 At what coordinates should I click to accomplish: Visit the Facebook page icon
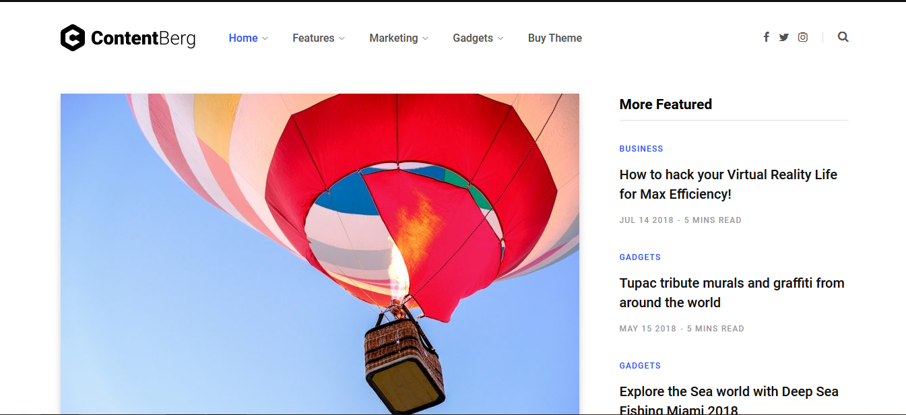766,37
